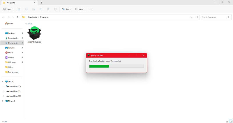Click the New button in toolbar
Image resolution: width=233 pixels, height=123 pixels.
pos(8,9)
